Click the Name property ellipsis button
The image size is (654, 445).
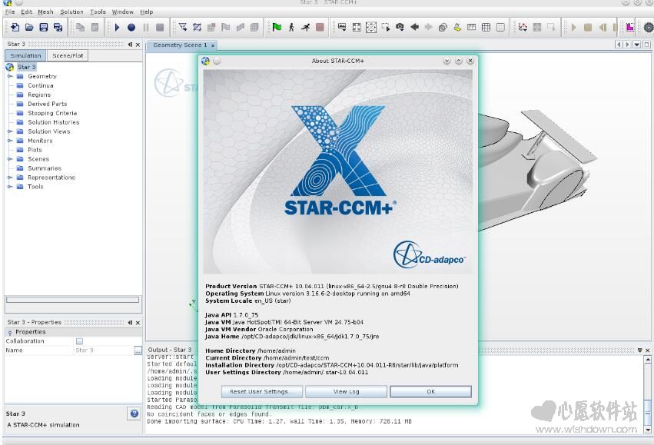138,350
